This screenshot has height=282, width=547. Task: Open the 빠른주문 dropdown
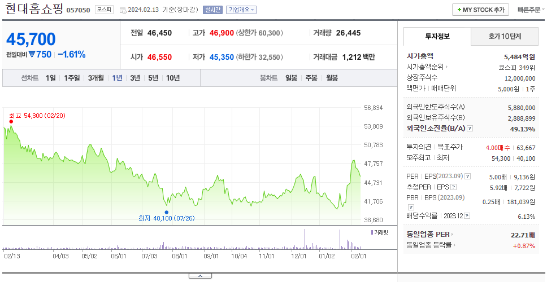point(531,10)
